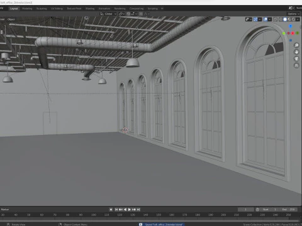This screenshot has width=302, height=226.
Task: Toggle camera view icon
Action: (x=296, y=59)
